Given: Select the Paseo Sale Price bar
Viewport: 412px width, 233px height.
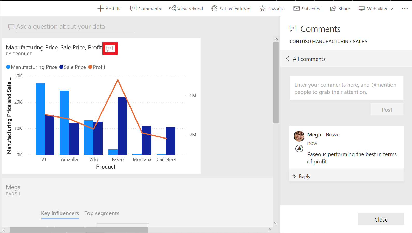Looking at the screenshot, I should [122, 126].
